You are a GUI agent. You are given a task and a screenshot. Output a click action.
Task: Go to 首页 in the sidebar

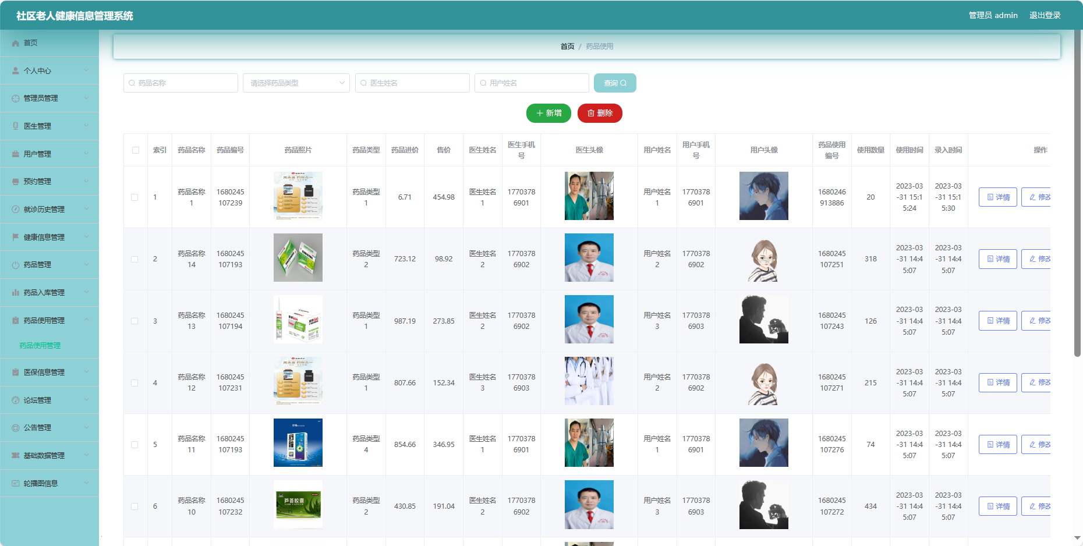click(x=49, y=43)
